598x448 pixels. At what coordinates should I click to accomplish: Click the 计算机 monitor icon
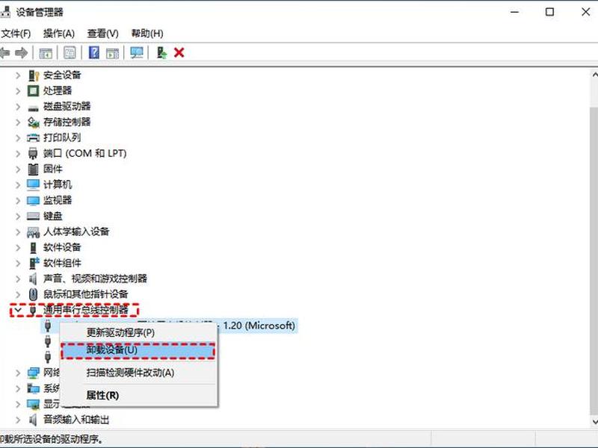[x=33, y=184]
